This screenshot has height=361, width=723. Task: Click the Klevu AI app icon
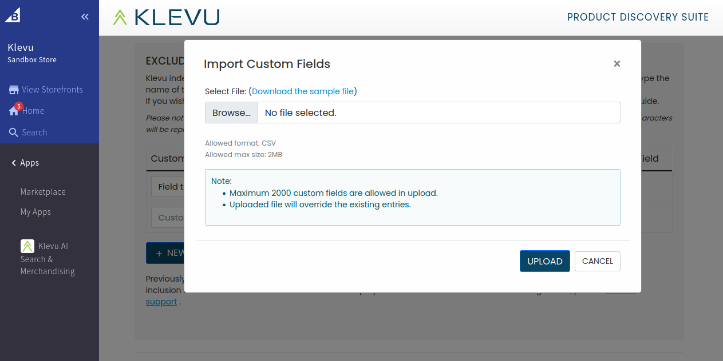tap(27, 246)
